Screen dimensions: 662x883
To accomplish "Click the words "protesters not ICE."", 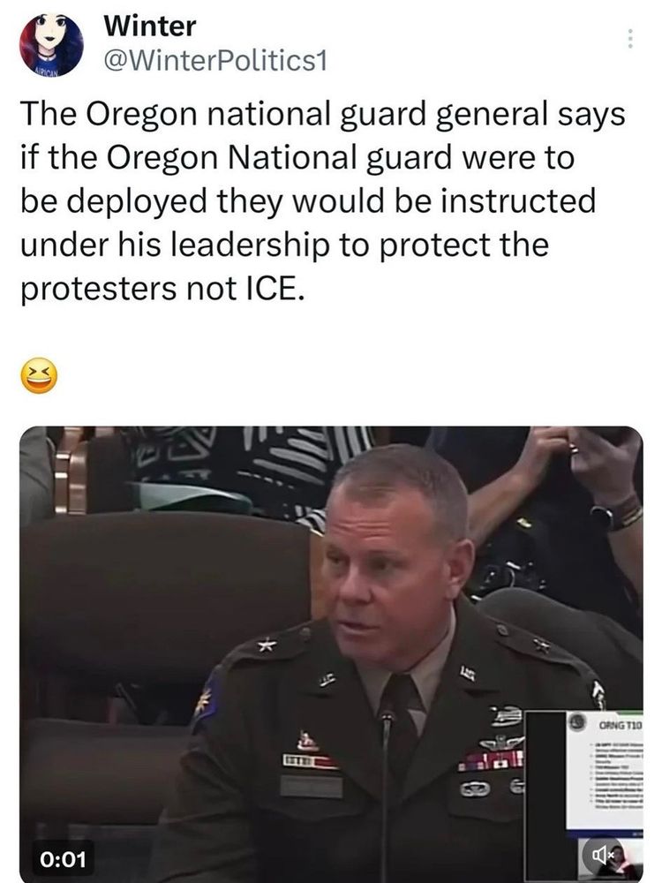I will [162, 289].
